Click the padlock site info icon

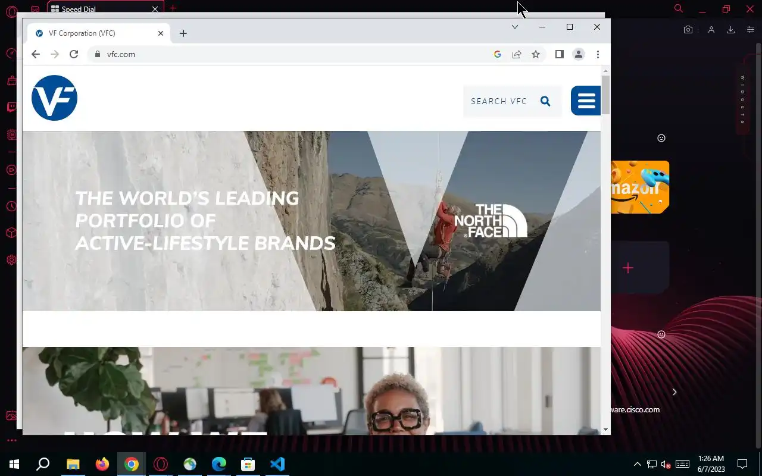pyautogui.click(x=98, y=54)
